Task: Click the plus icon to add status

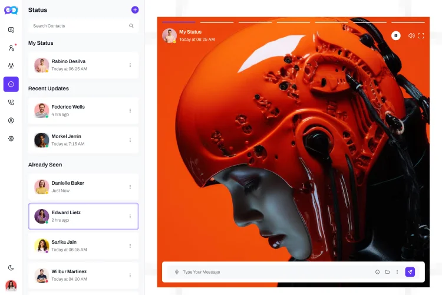Action: click(x=135, y=10)
